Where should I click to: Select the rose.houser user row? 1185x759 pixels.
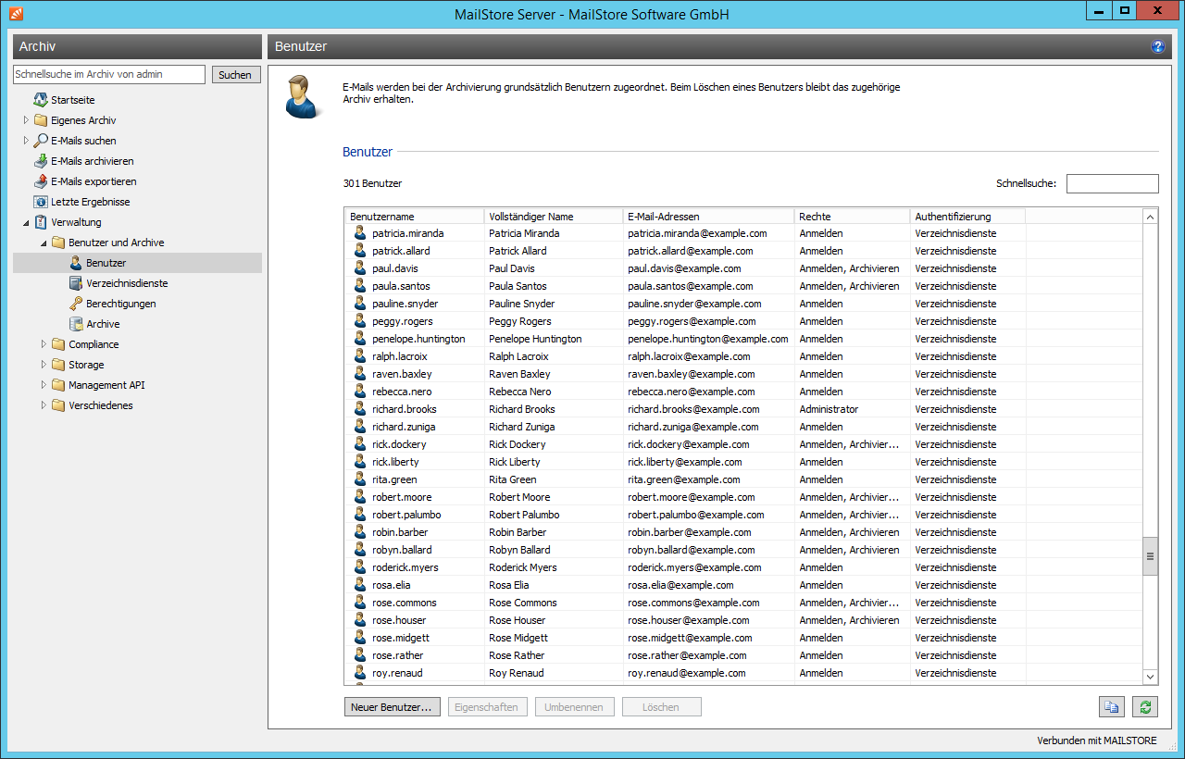pos(744,620)
